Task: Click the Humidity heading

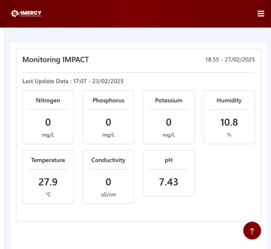Action: click(229, 100)
